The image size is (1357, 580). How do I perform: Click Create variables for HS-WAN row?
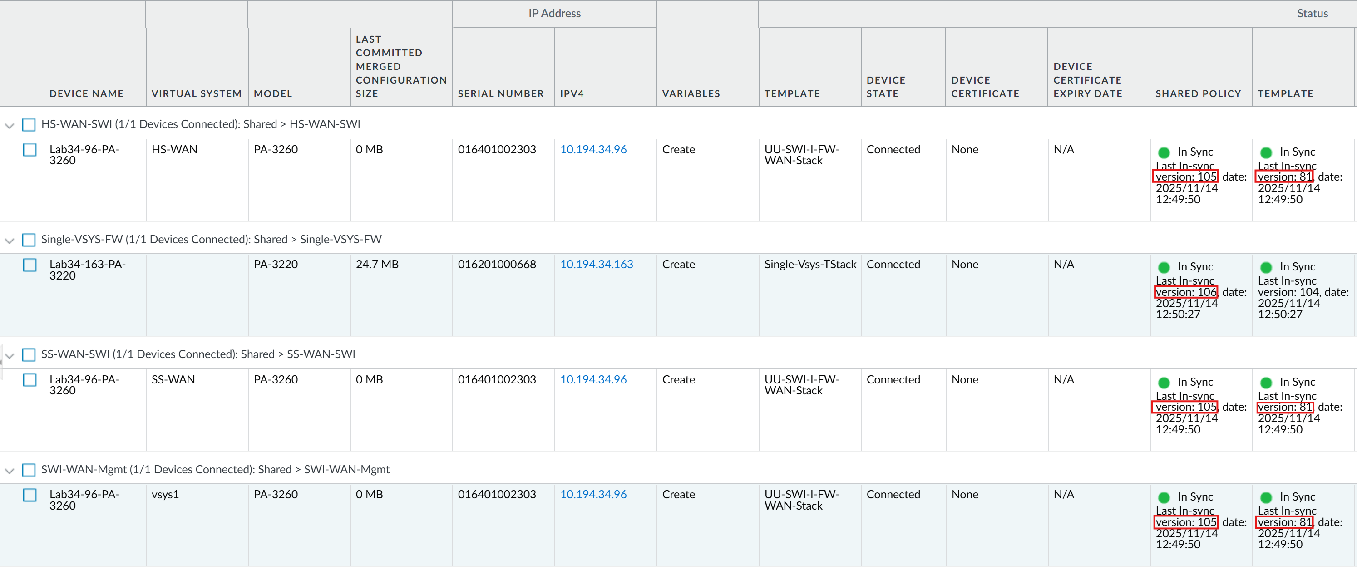[678, 150]
